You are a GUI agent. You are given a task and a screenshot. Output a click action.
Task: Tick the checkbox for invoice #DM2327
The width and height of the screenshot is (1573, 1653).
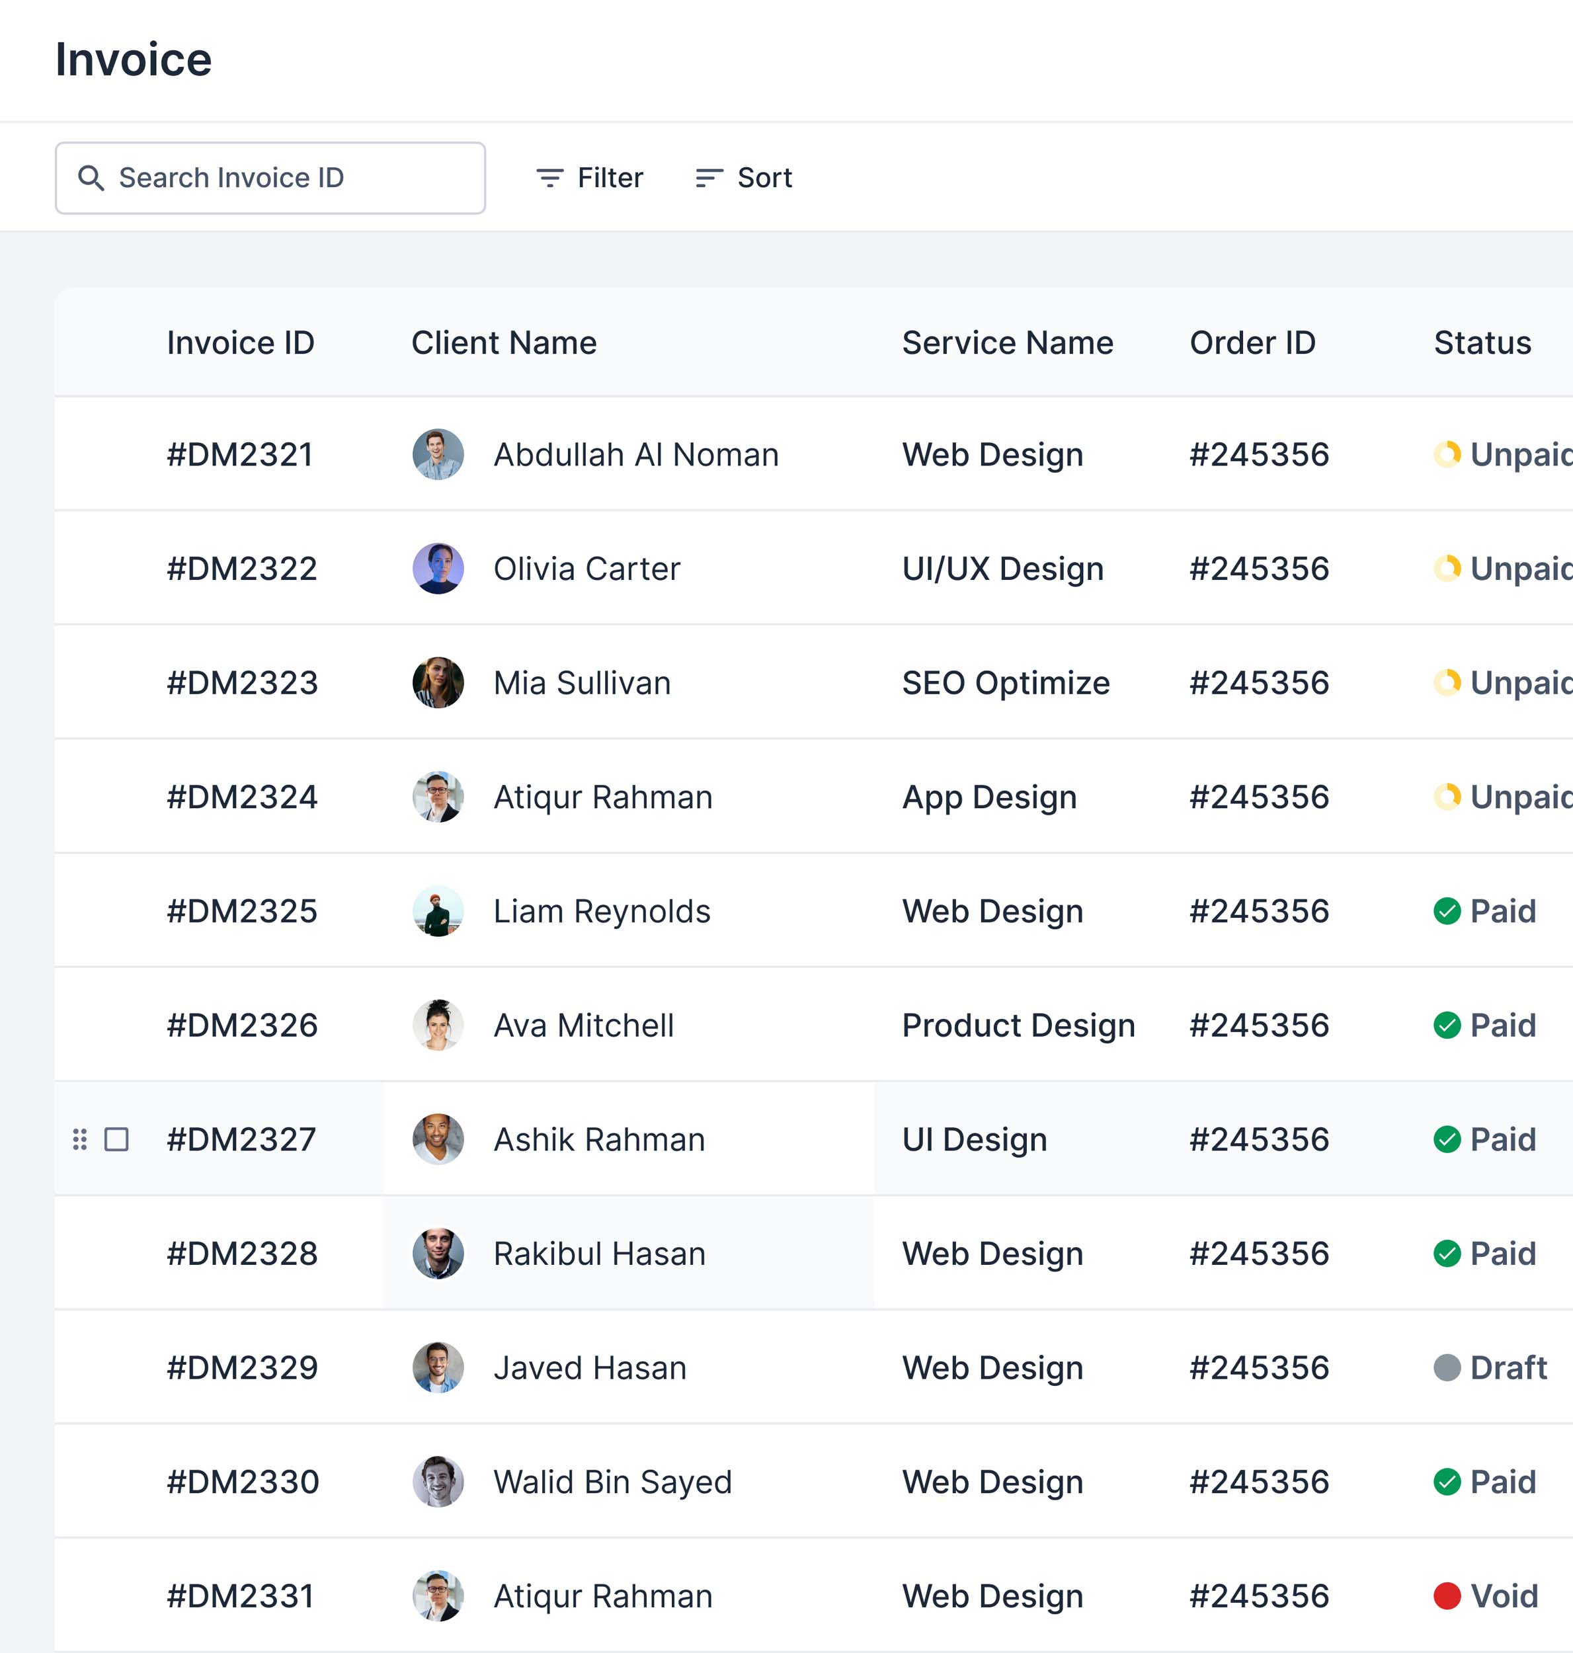pos(116,1139)
